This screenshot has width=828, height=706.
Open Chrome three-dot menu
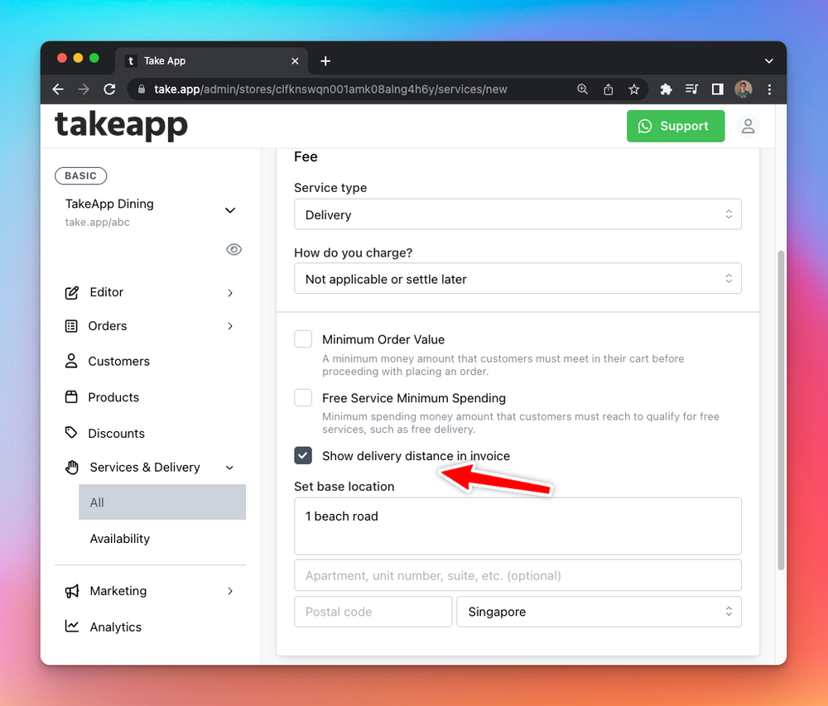(x=769, y=89)
